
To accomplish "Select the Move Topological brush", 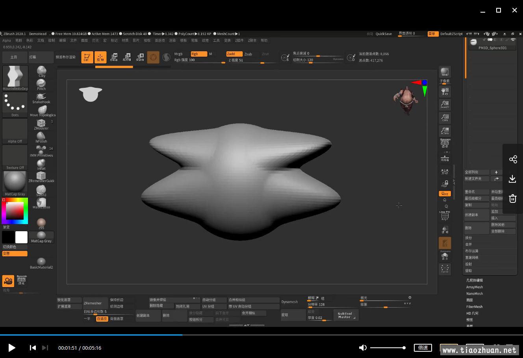I will point(42,111).
